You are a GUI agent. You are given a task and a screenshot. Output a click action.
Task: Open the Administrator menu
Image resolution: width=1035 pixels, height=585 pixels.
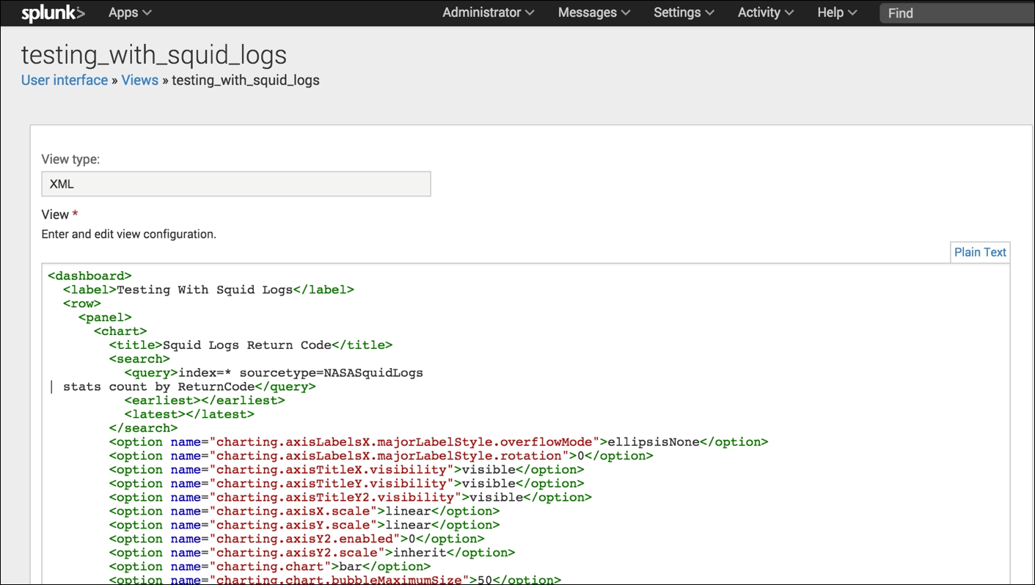[x=481, y=12]
